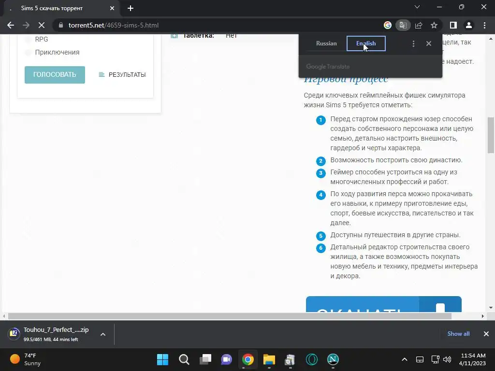Open File Explorer from taskbar

pos(269,359)
